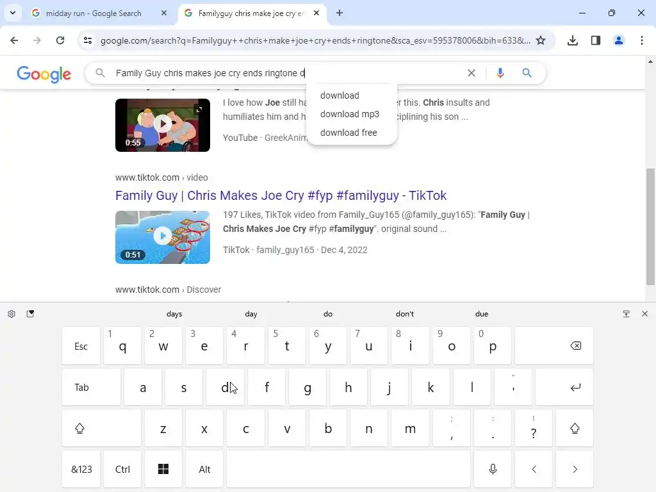Tap the comma key
This screenshot has height=492, width=656.
coord(452,428)
